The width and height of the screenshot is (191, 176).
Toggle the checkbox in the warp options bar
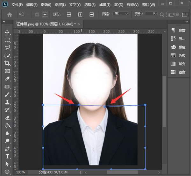(x=37, y=14)
